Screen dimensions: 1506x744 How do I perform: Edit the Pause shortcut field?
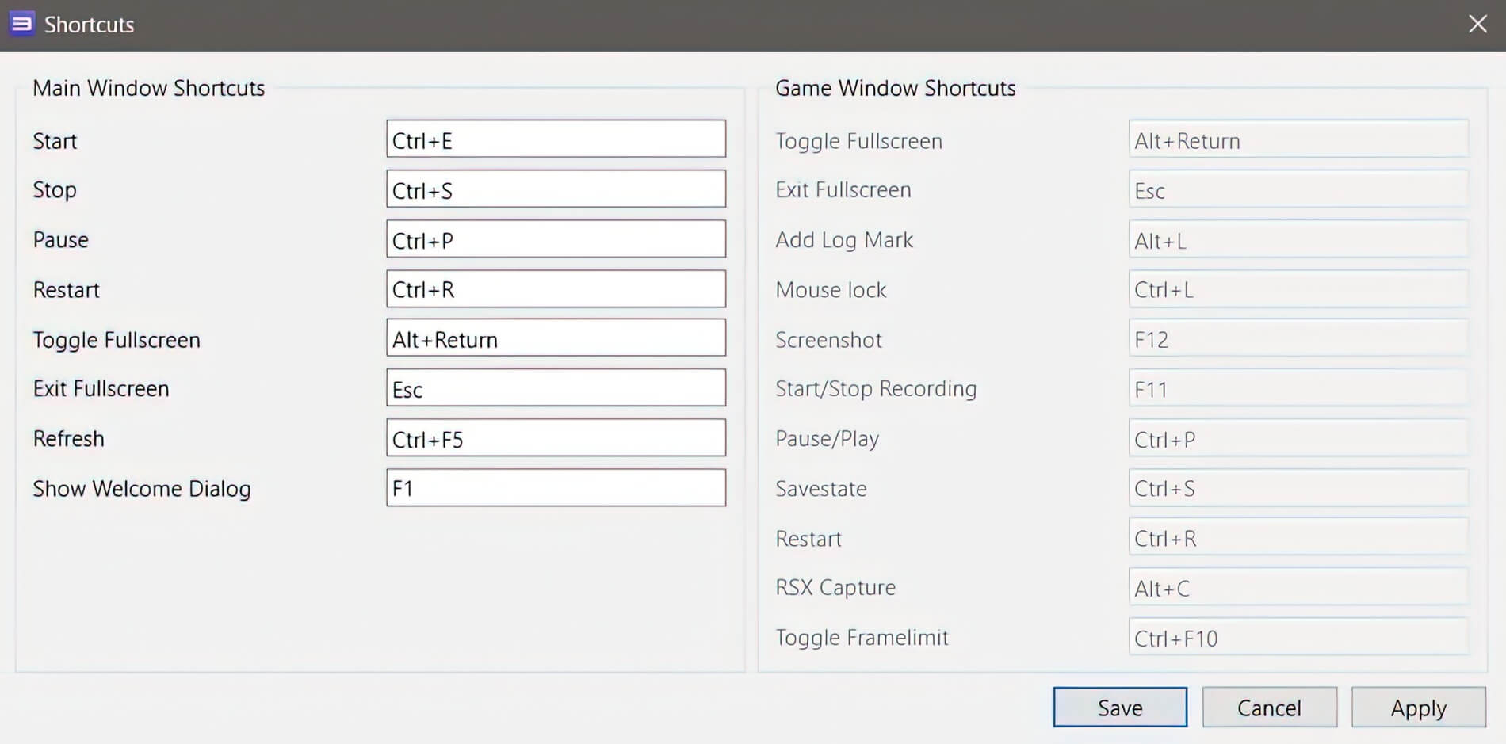[x=556, y=238]
